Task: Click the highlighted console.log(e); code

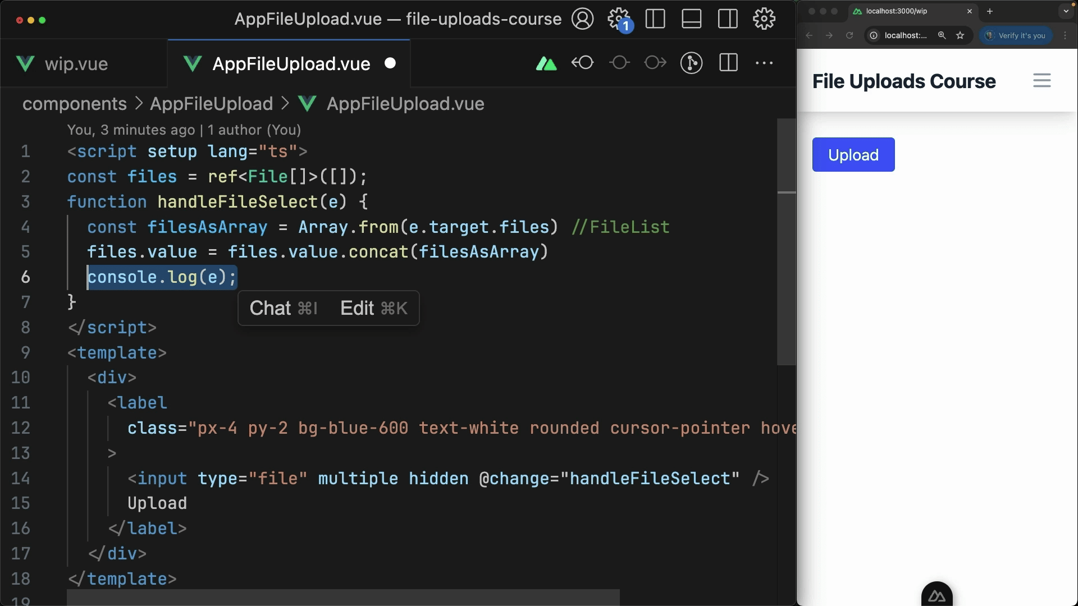Action: point(162,277)
